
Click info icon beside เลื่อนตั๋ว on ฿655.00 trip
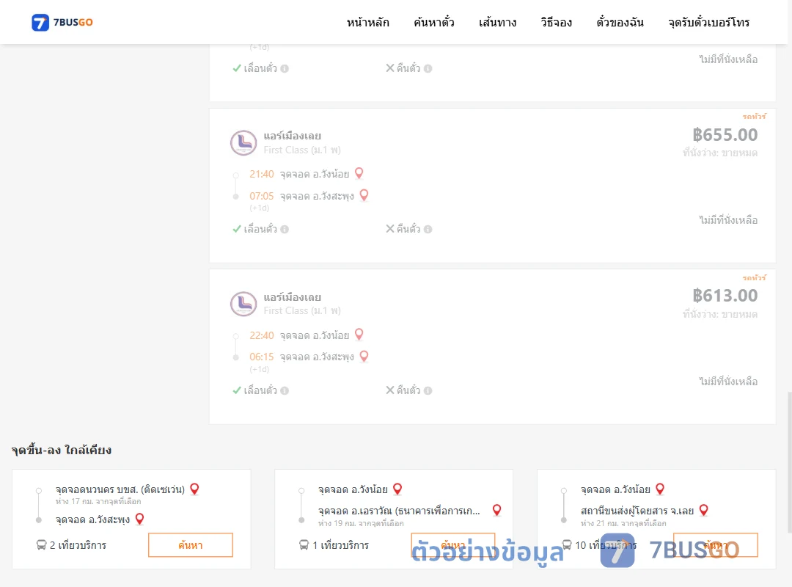point(285,230)
